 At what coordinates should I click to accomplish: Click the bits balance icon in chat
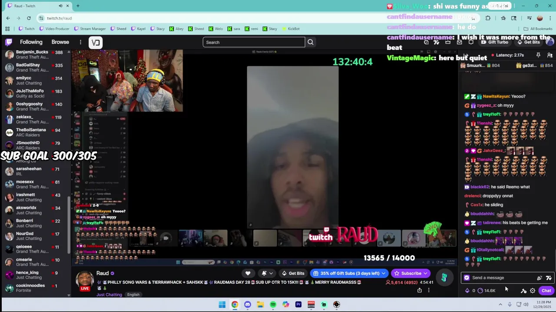467,291
